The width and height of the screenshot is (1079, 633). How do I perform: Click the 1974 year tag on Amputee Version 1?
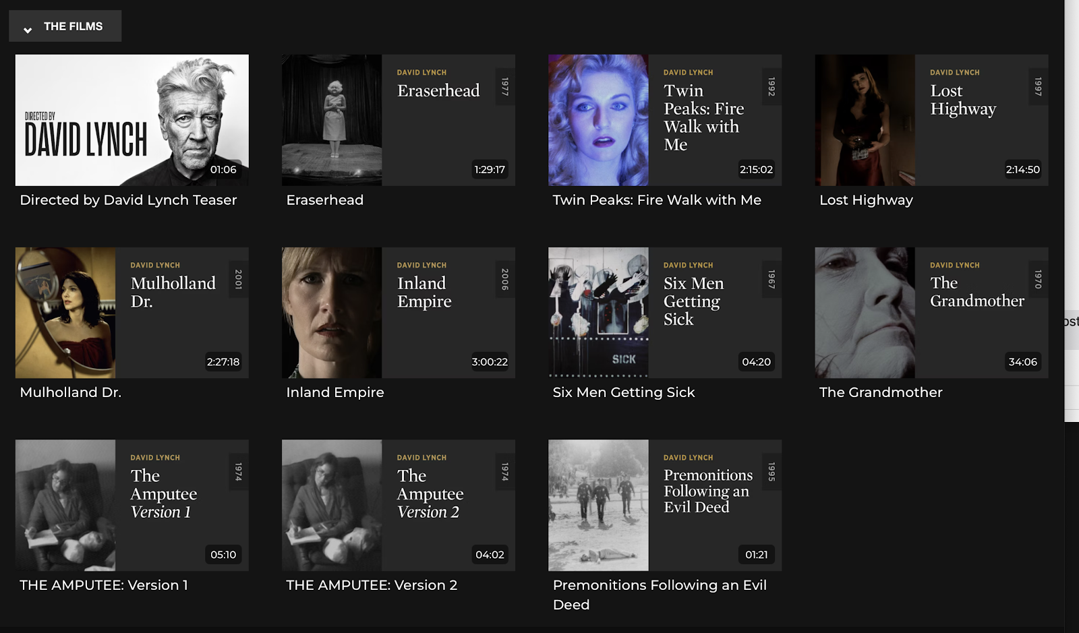pyautogui.click(x=239, y=472)
